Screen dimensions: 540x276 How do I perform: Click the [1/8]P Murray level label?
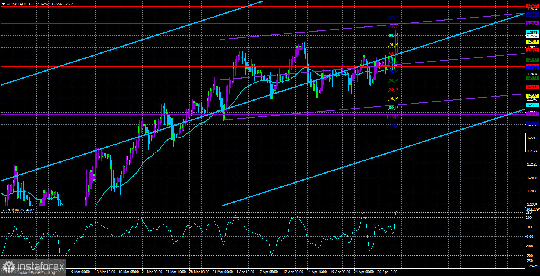point(392,99)
